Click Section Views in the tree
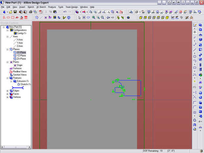Screen dimensions: 204x153 click(x=20, y=75)
